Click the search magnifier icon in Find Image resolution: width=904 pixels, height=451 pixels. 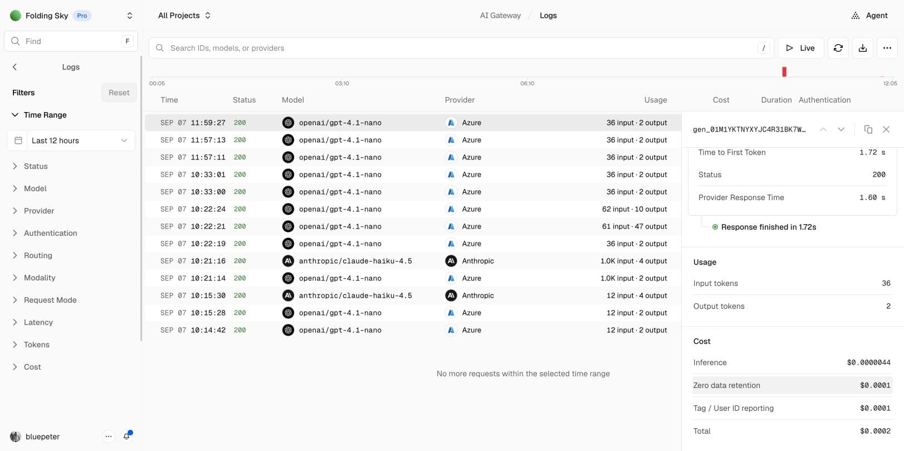[x=15, y=41]
